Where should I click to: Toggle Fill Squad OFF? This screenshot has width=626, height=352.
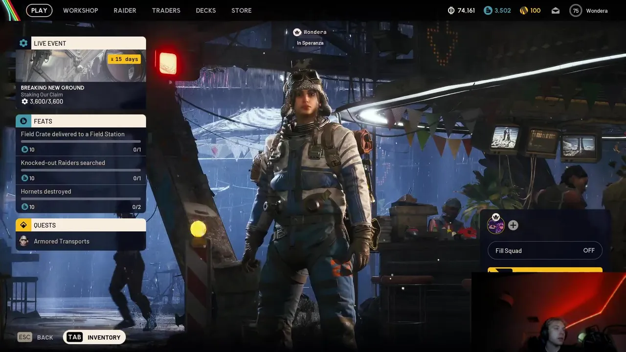545,250
